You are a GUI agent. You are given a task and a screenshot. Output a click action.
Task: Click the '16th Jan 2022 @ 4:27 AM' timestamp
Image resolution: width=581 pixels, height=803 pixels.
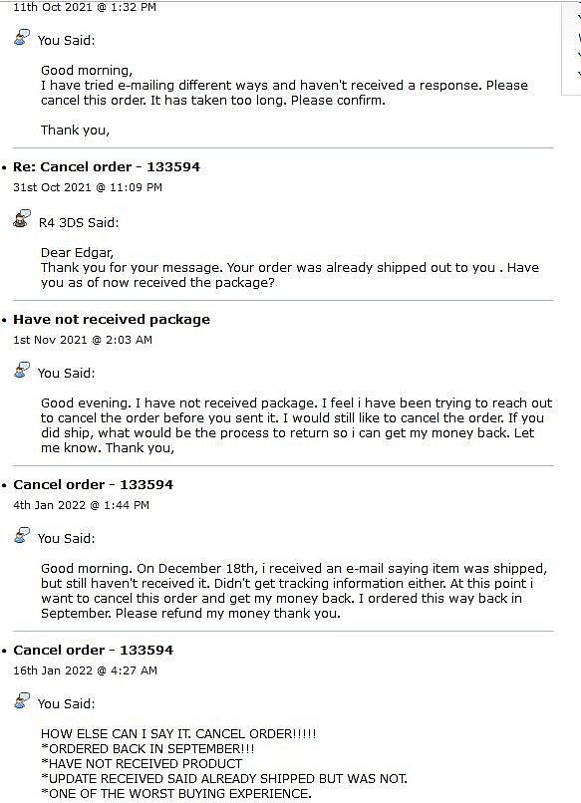click(85, 670)
